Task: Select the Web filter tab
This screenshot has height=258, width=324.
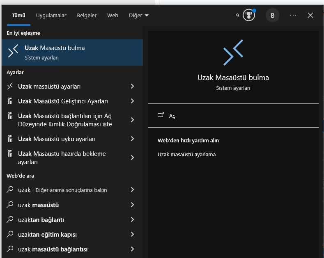Action: 113,16
